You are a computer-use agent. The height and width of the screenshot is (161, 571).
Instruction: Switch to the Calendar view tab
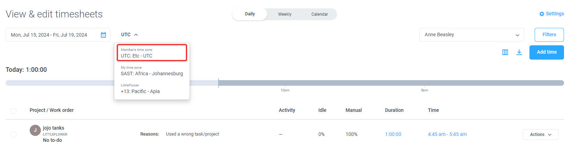click(x=320, y=14)
